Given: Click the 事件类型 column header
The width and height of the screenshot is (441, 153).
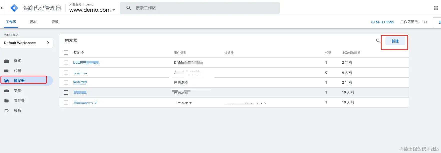Looking at the screenshot, I should tap(180, 53).
